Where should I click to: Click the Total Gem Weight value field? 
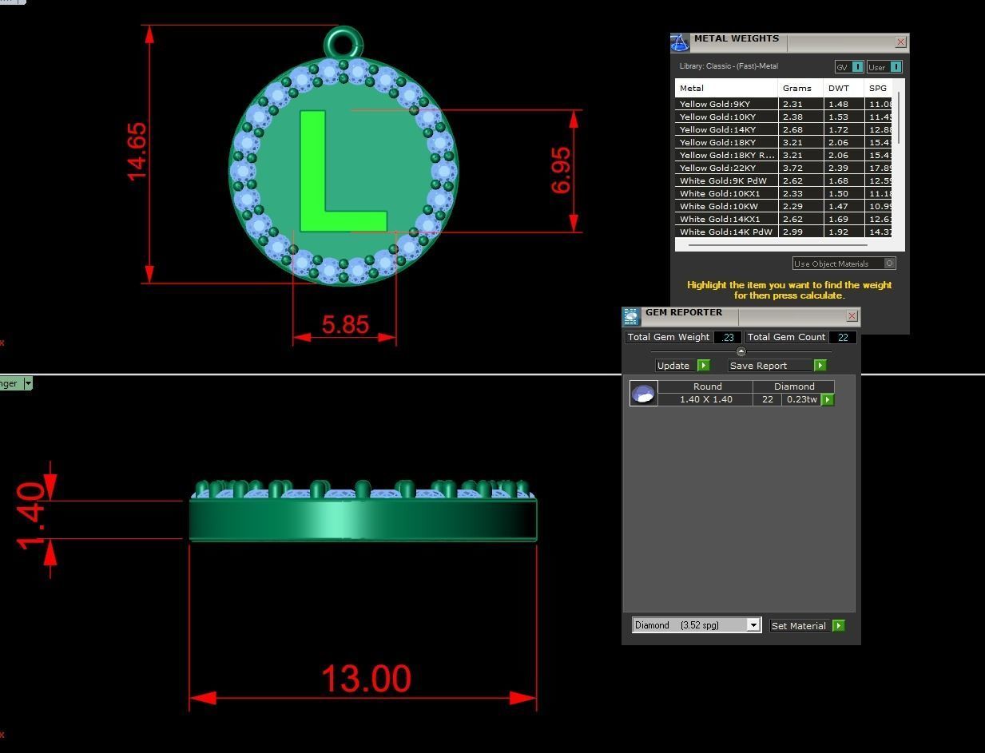pyautogui.click(x=728, y=337)
